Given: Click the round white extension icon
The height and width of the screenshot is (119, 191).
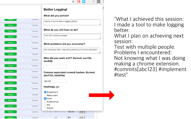Looking at the screenshot, I should click(89, 2).
